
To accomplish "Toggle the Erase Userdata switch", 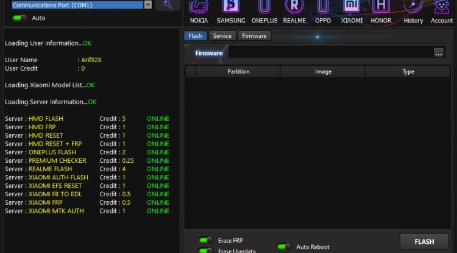I will [x=206, y=250].
